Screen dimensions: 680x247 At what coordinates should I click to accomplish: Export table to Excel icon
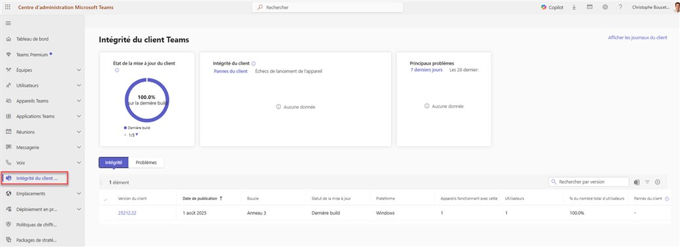(637, 182)
